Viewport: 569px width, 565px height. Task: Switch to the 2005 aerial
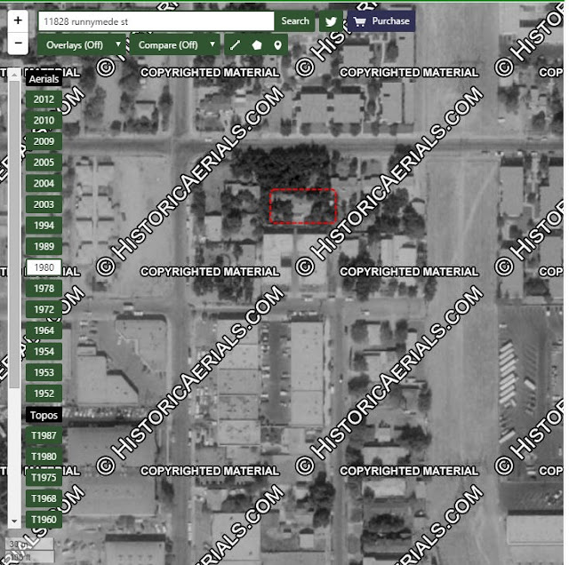44,163
